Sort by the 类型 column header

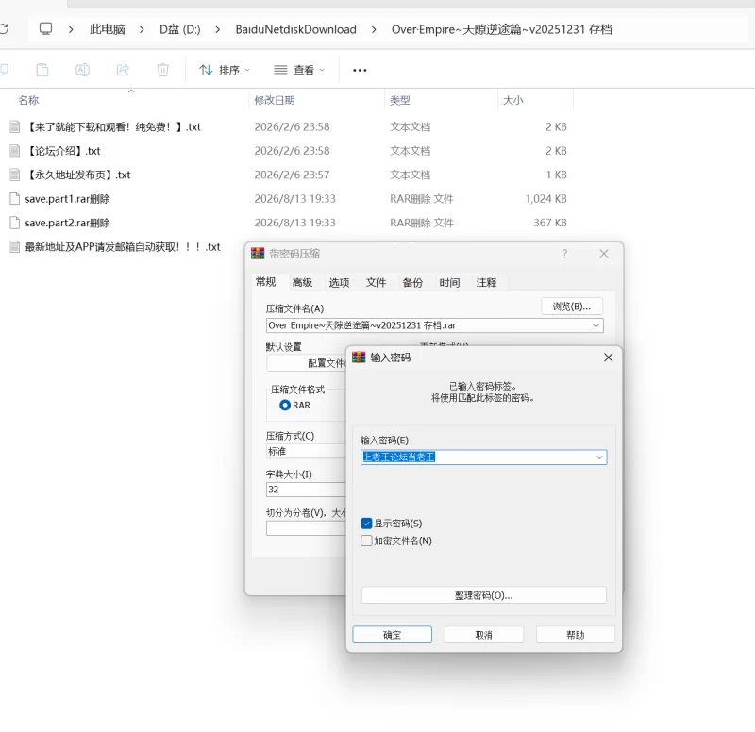(399, 100)
